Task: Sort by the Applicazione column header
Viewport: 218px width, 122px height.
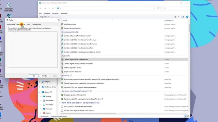Action: (x=169, y=20)
